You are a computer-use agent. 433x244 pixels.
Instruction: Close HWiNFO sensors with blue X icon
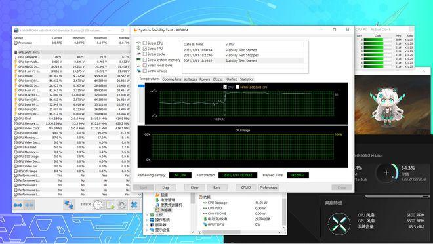(x=134, y=205)
